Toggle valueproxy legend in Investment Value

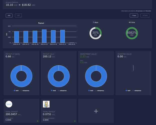click(100, 90)
